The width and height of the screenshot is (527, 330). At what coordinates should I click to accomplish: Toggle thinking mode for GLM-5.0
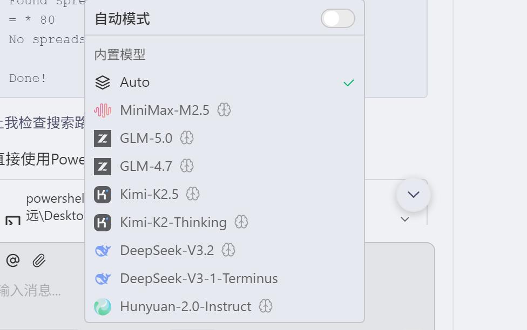(x=186, y=138)
